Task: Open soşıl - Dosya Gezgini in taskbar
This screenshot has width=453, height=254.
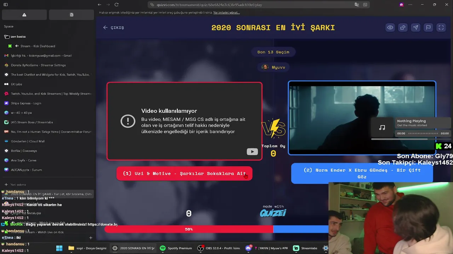Action: [x=87, y=248]
